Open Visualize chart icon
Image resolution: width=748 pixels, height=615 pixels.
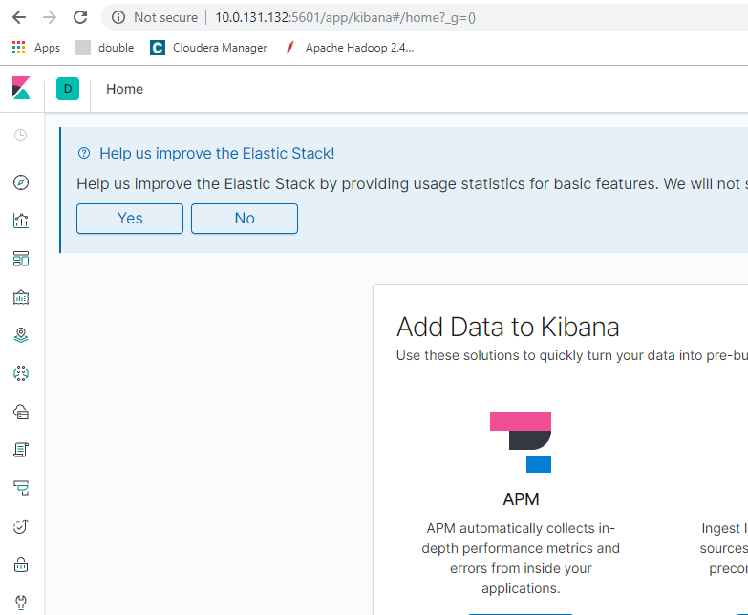coord(21,221)
